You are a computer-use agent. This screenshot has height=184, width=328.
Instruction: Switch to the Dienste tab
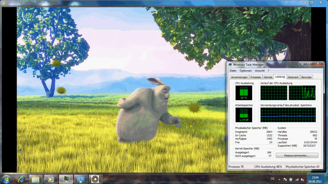tap(268, 77)
